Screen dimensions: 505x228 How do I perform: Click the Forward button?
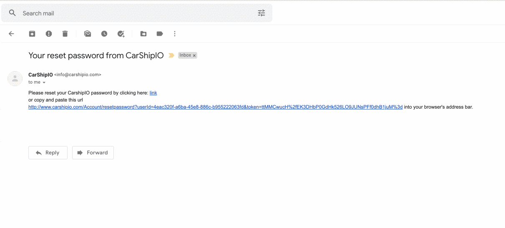[93, 153]
